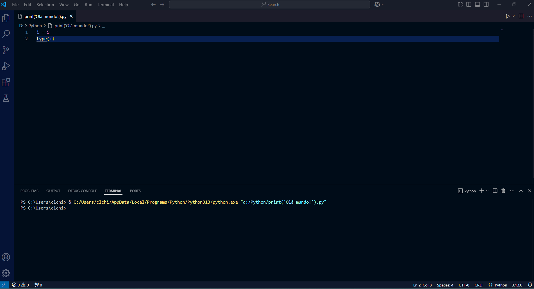Screen dimensions: 534x289
Task: Open notifications bell in status bar
Action: tap(530, 285)
